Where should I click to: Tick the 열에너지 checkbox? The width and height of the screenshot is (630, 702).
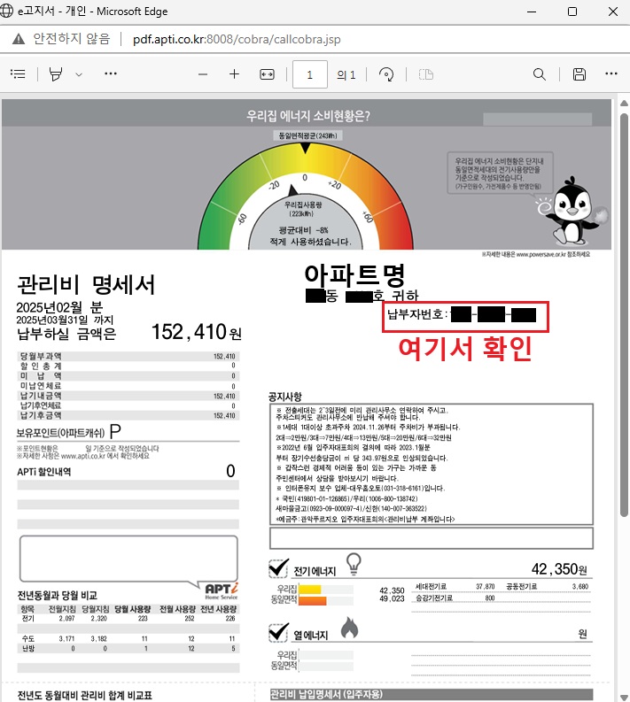tap(278, 632)
